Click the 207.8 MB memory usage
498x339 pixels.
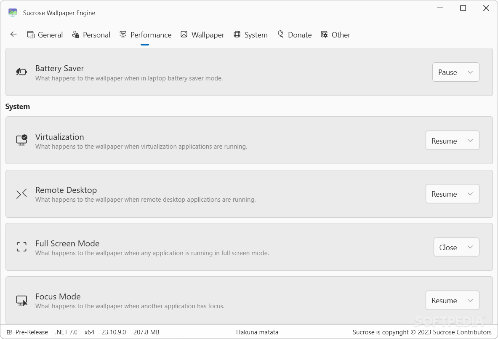click(146, 332)
